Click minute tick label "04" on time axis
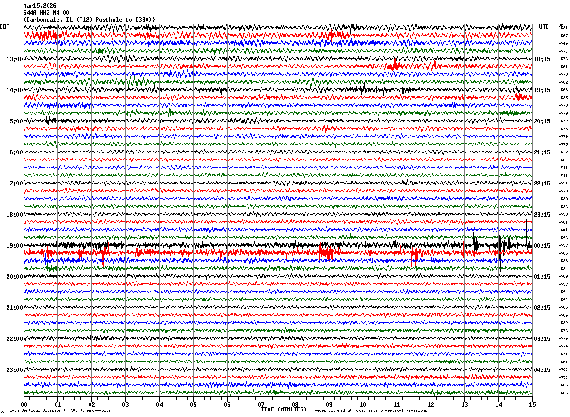This screenshot has width=570, height=417. [x=159, y=404]
